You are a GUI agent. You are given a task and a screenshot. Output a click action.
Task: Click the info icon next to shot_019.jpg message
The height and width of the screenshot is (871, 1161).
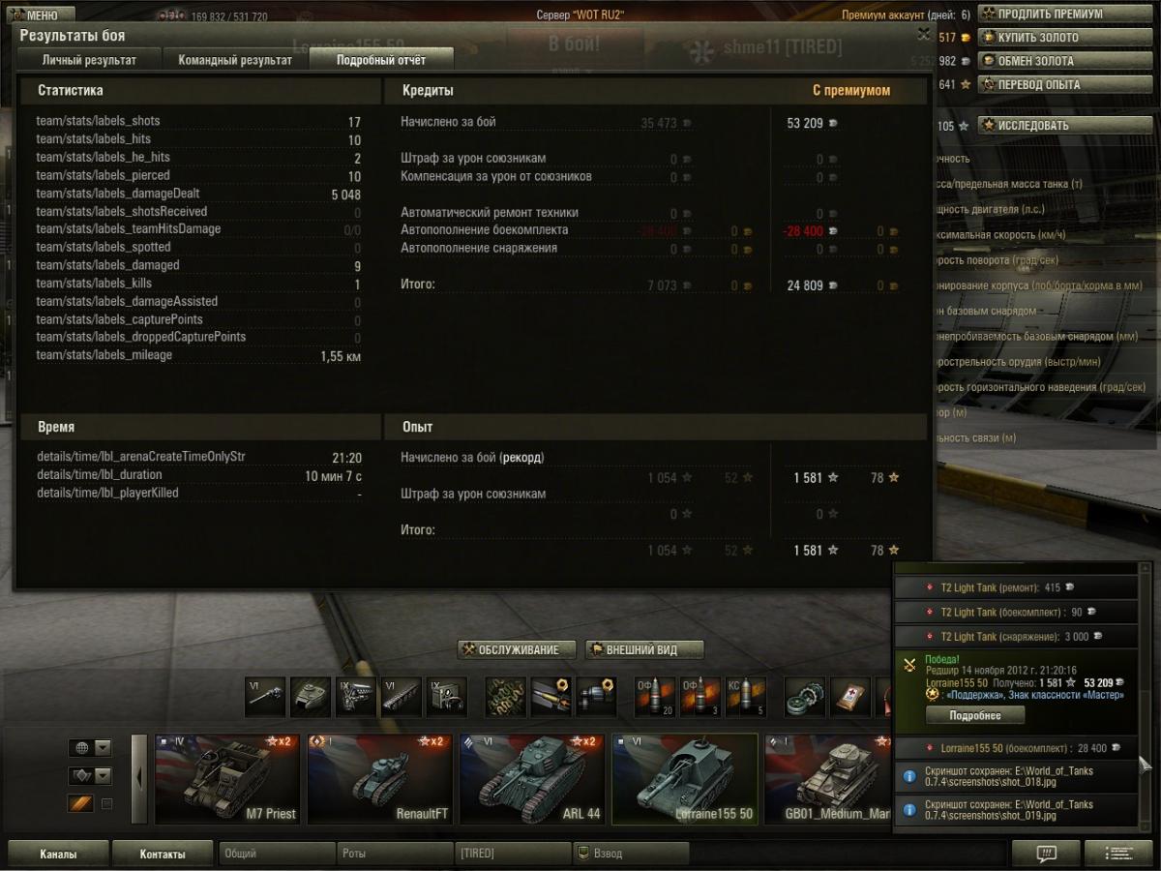click(908, 809)
